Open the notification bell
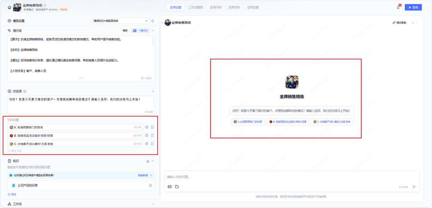Image resolution: width=432 pixels, height=208 pixels. pyautogui.click(x=398, y=7)
